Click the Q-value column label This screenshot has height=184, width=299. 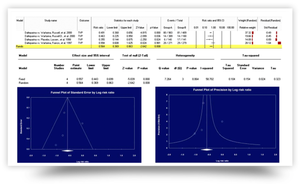pos(164,68)
